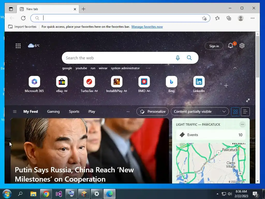This screenshot has width=265, height=199.
Task: Switch feed to list view layout
Action: [x=245, y=112]
